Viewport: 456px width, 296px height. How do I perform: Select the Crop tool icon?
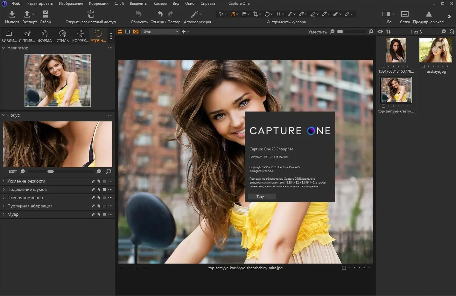[x=255, y=14]
